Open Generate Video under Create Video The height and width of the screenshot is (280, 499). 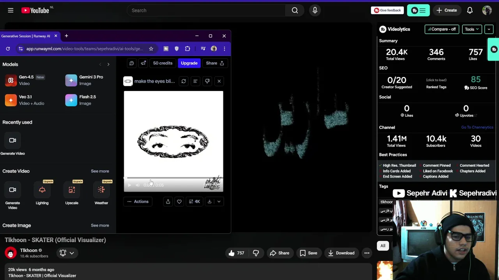(x=12, y=196)
